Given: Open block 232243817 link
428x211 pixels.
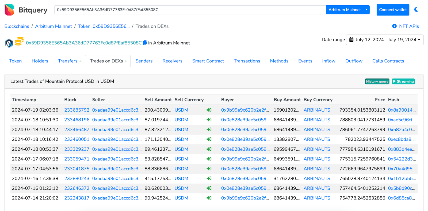Looking at the screenshot, I should [x=77, y=198].
